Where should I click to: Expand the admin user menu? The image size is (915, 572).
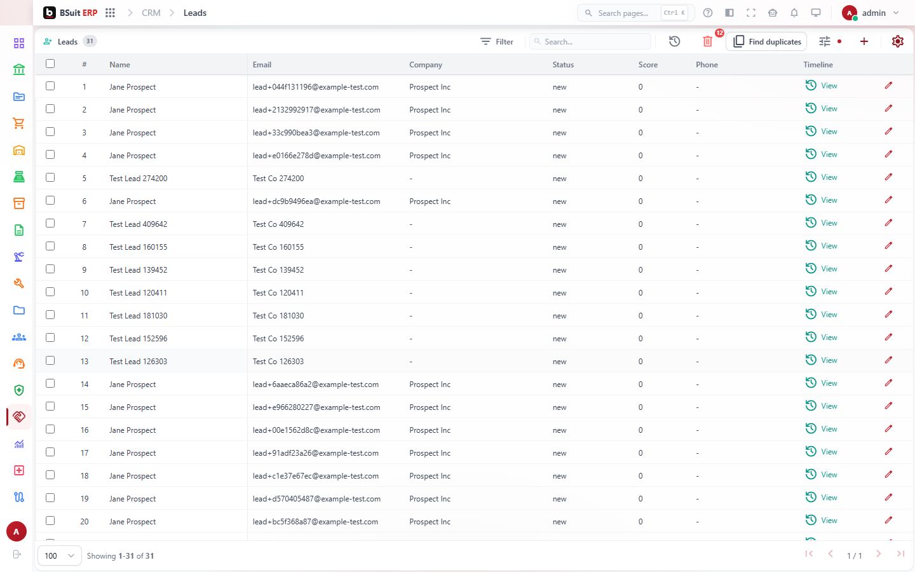[x=871, y=13]
